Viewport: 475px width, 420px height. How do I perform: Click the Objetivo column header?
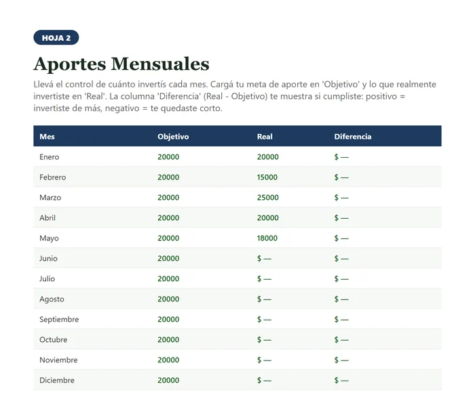[173, 136]
